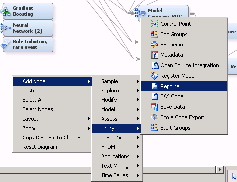
Task: Click the pointer tool icon at the corner
Action: click(234, 176)
